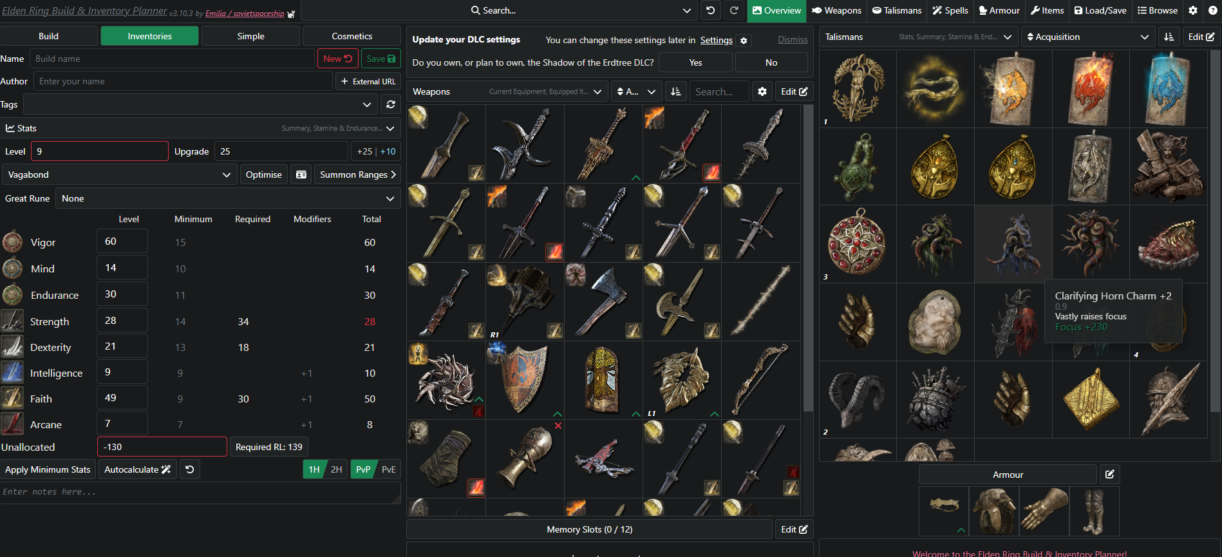Select the Clarifying Horn Charm +2 talisman
The height and width of the screenshot is (557, 1222).
coord(1013,244)
